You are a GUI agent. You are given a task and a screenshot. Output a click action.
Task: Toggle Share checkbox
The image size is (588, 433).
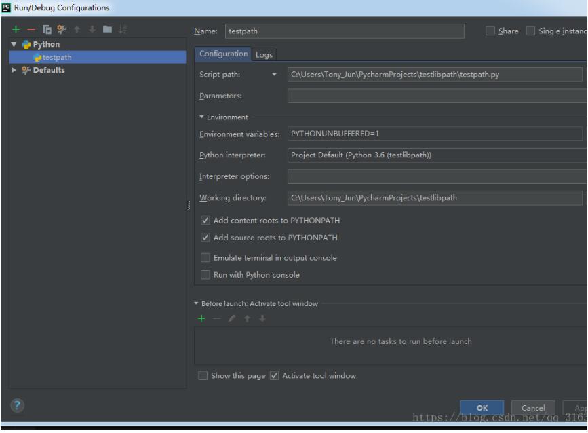tap(490, 31)
